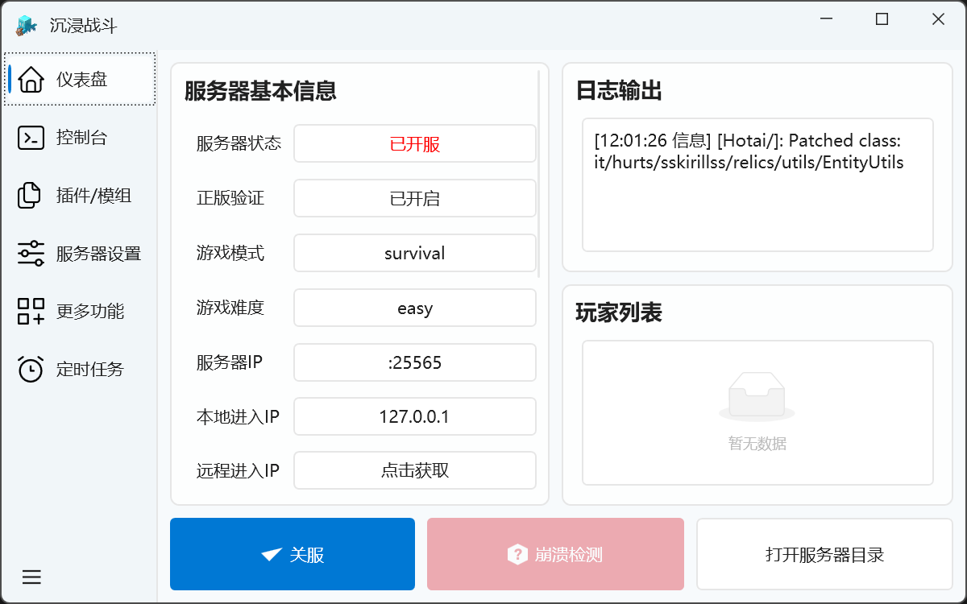Click the 崩溃检测 button
The image size is (967, 604).
tap(555, 554)
